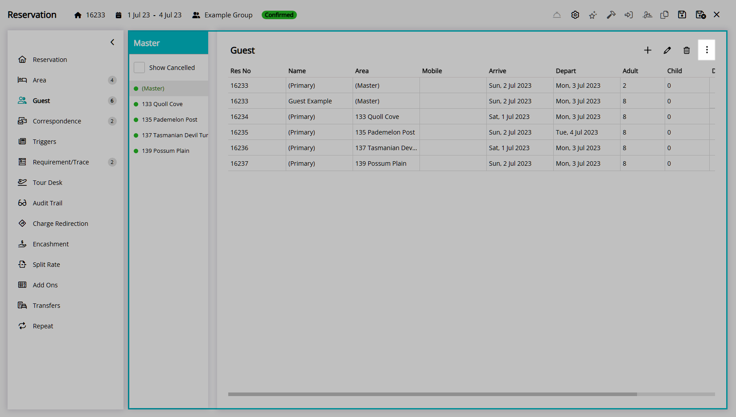The height and width of the screenshot is (417, 736).
Task: Close the reservation with X icon
Action: 717,15
